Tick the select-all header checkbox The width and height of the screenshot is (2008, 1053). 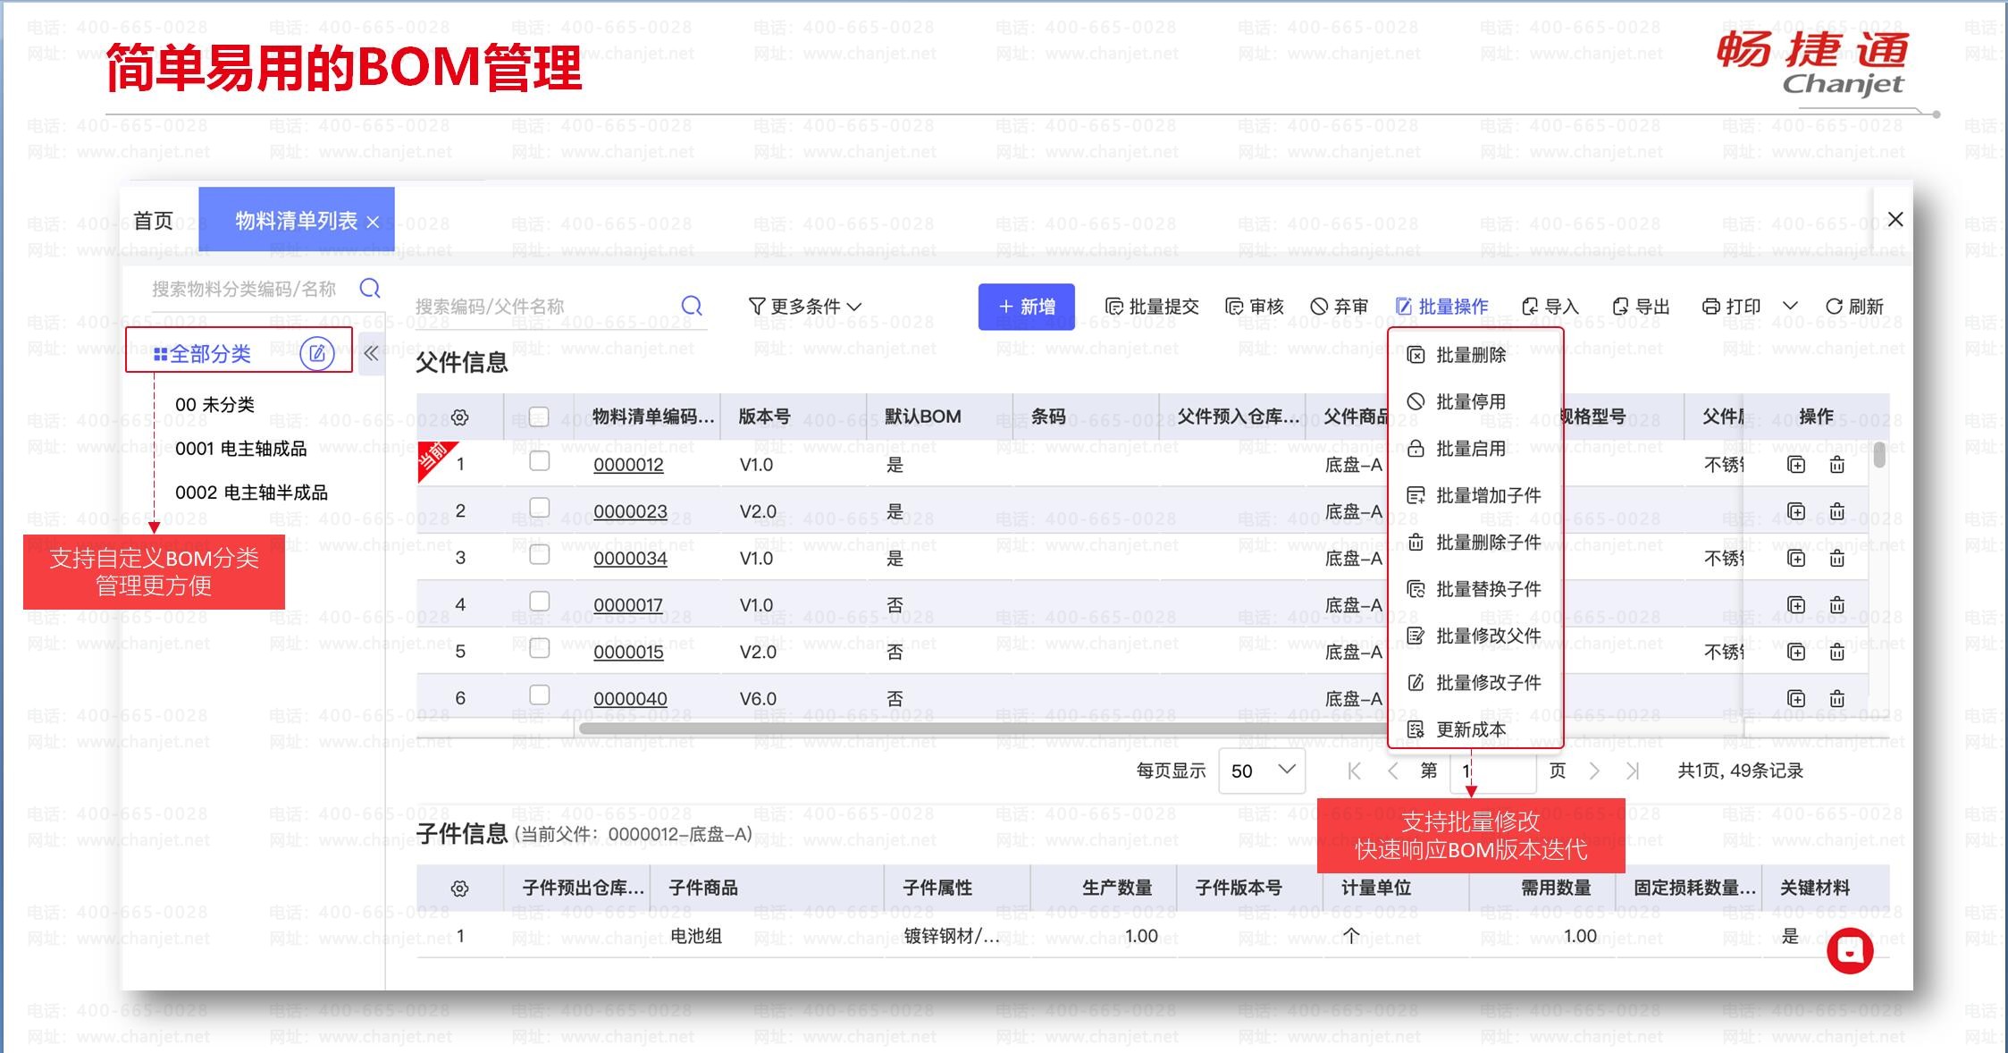[539, 417]
